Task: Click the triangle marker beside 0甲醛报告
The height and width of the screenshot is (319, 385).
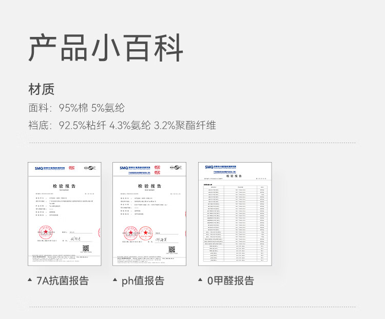Action: click(200, 280)
